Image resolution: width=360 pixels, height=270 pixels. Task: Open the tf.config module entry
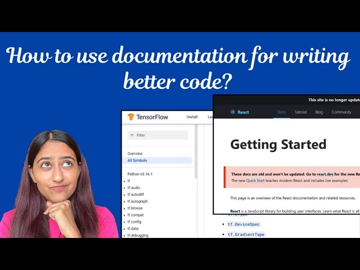(x=134, y=222)
